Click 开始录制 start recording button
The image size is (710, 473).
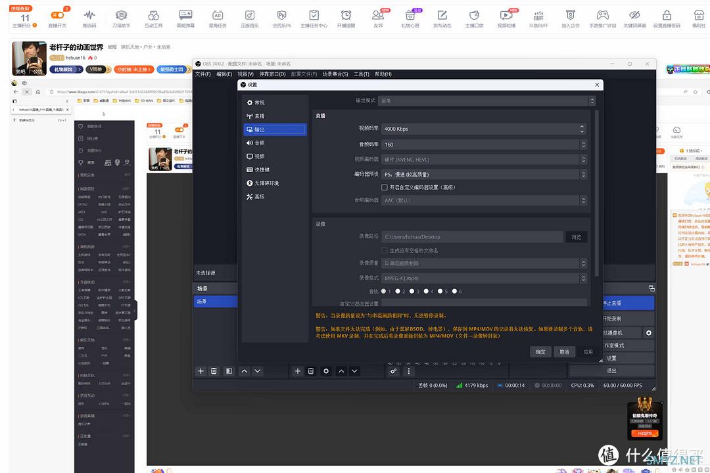pos(628,319)
